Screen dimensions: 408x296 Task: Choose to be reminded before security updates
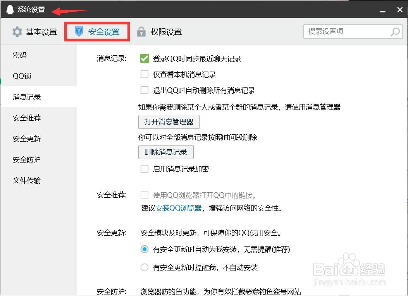(x=145, y=267)
